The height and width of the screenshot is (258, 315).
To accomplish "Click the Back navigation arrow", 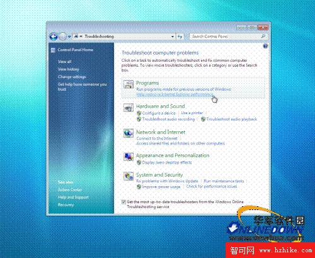I will pos(54,37).
